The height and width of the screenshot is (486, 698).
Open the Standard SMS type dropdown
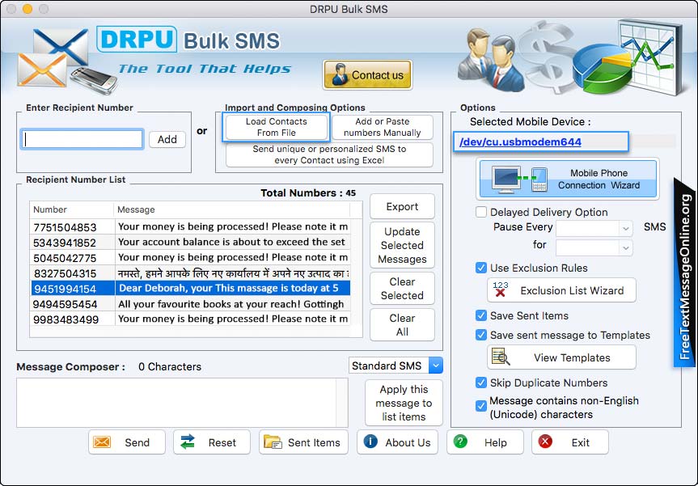point(396,366)
